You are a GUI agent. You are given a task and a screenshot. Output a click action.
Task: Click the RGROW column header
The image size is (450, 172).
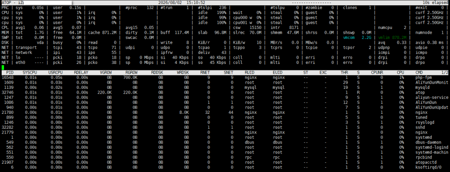click(x=131, y=73)
